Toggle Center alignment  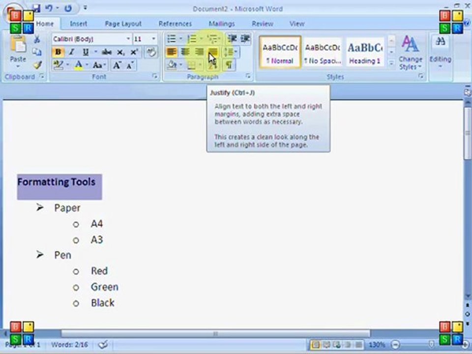tap(185, 52)
